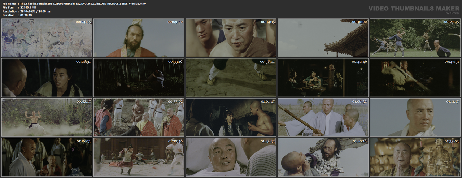Click the frame timestamped 00:52:17
Screen dimensions: 462x178
pos(47,117)
